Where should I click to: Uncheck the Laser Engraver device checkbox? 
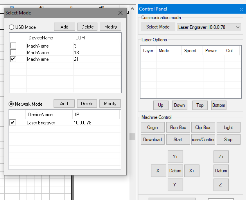(x=13, y=123)
